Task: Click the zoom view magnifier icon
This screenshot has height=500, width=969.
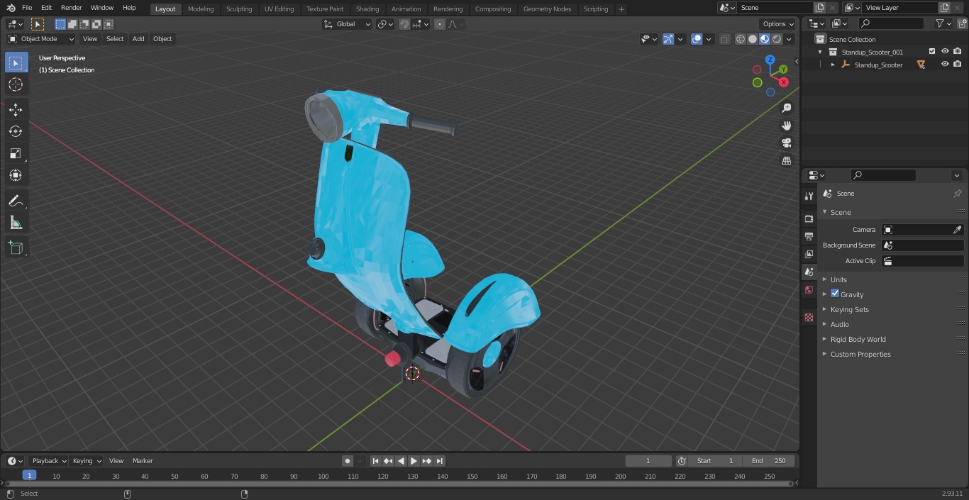Action: (x=786, y=108)
